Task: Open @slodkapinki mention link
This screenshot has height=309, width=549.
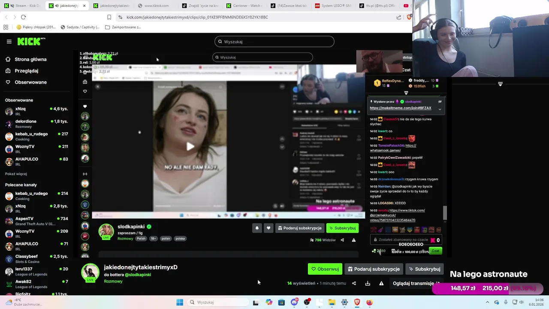Action: [x=138, y=275]
